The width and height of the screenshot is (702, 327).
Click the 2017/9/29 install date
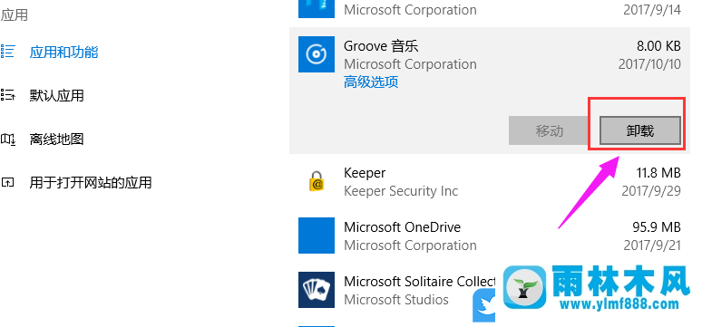coord(651,191)
